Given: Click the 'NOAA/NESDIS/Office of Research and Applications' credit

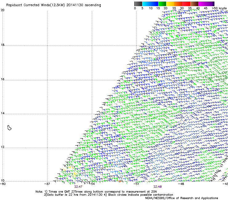Looking at the screenshot, I should [181, 198].
